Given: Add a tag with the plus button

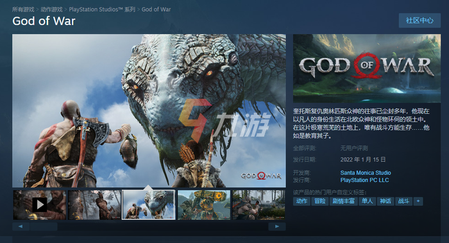Looking at the screenshot, I should [418, 201].
